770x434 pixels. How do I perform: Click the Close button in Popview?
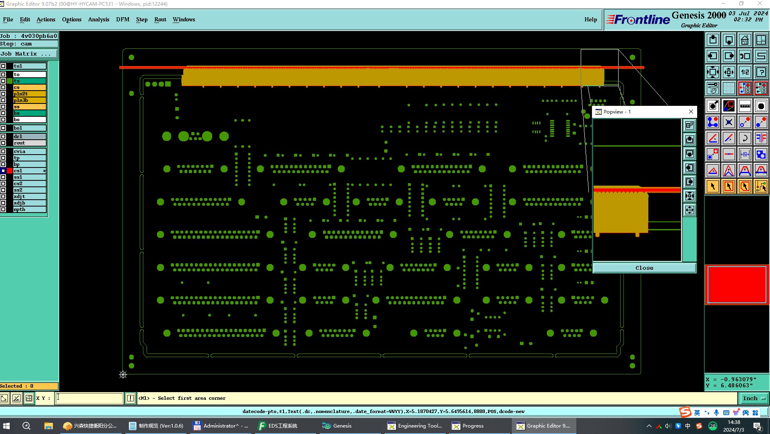pyautogui.click(x=644, y=268)
